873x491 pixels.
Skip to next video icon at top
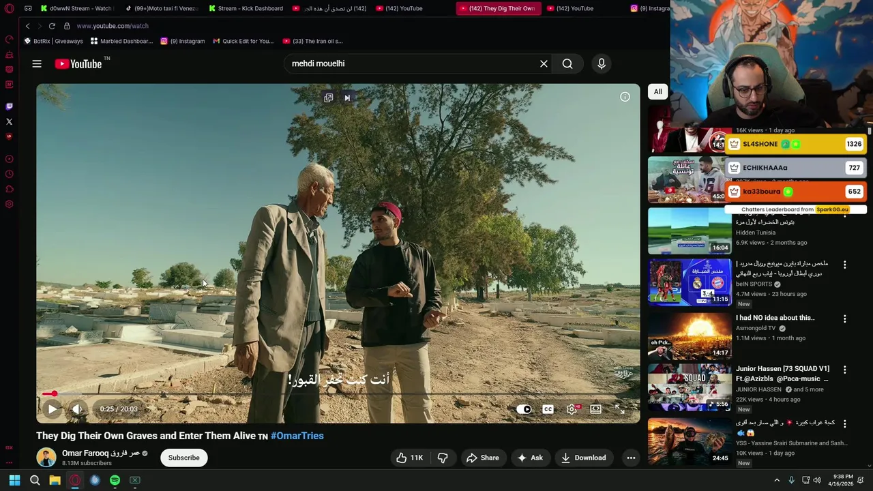point(346,98)
